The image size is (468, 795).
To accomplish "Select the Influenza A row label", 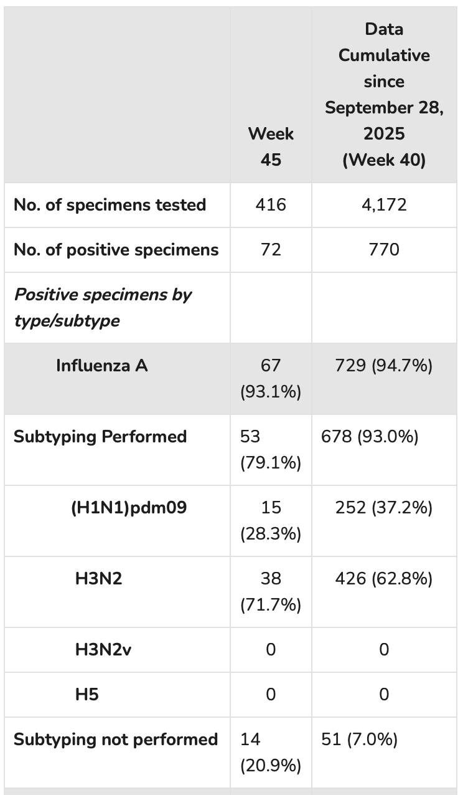I will click(x=102, y=365).
